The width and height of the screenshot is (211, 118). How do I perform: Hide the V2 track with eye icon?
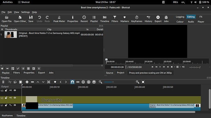(15, 98)
